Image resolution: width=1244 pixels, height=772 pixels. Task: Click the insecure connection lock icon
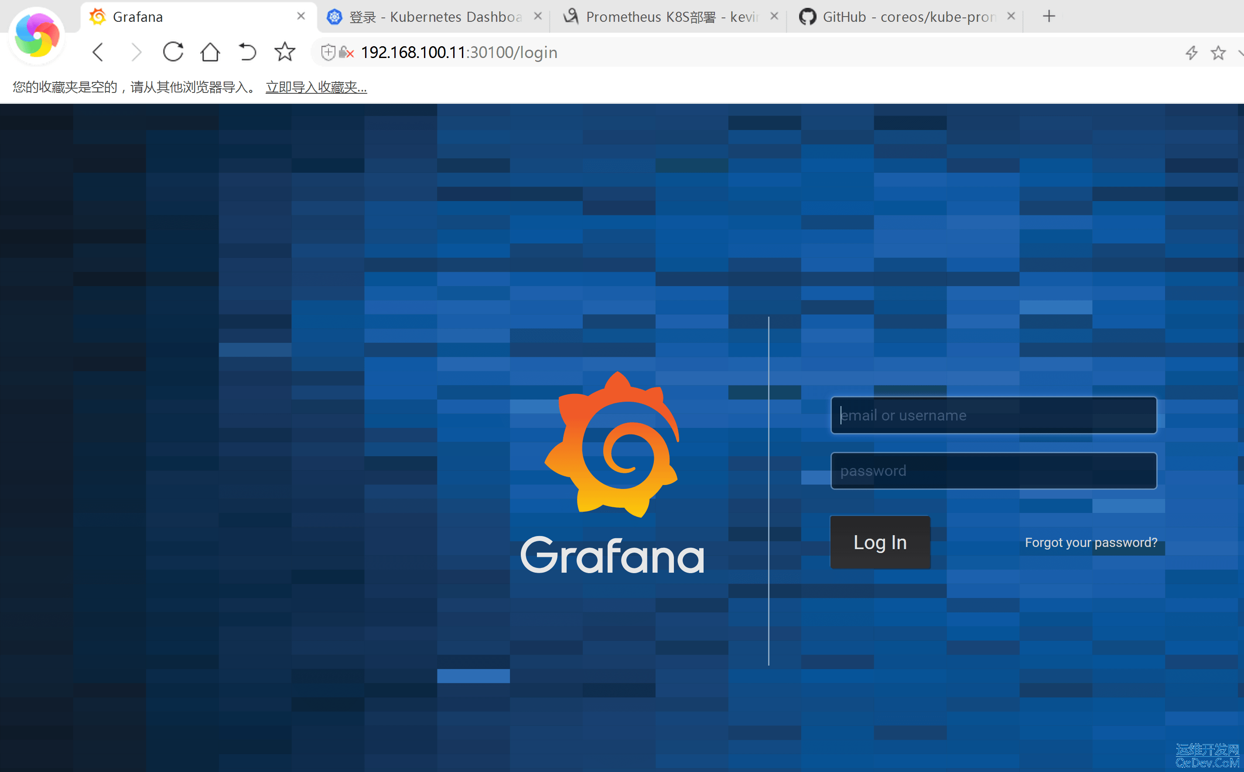click(x=346, y=52)
